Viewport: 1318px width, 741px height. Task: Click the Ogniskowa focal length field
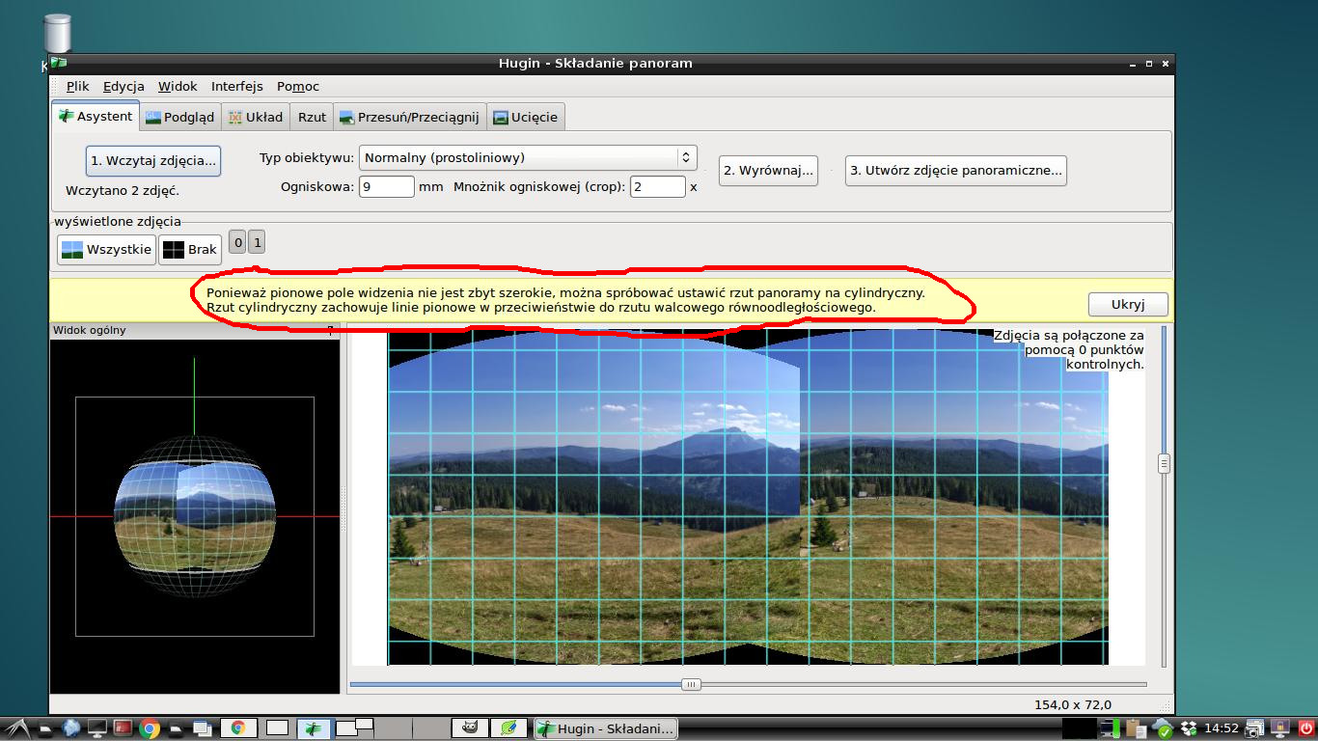(x=387, y=186)
